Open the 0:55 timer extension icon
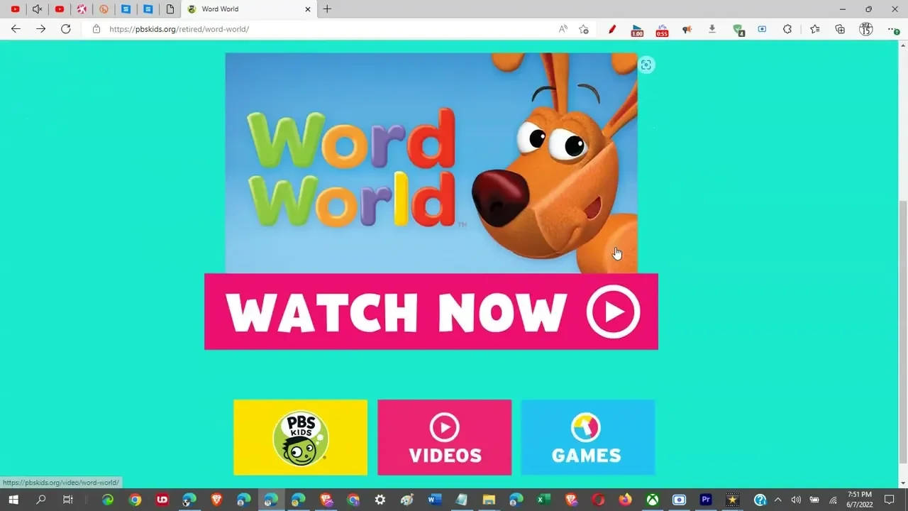 662,30
